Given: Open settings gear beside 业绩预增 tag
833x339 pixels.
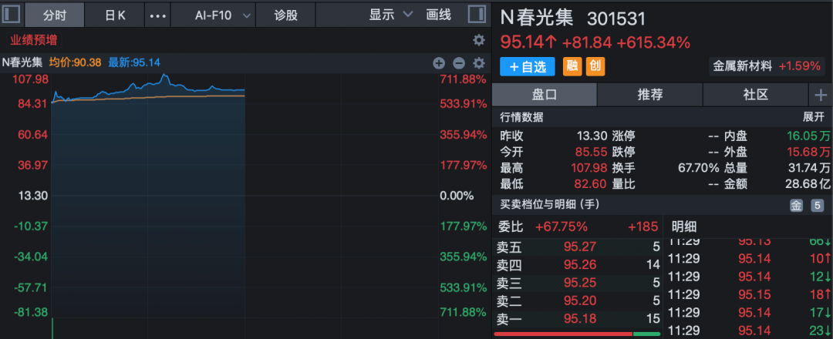Looking at the screenshot, I should (x=479, y=40).
